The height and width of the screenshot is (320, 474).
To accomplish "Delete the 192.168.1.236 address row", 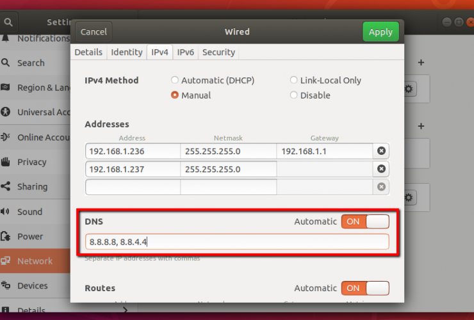I will (381, 151).
